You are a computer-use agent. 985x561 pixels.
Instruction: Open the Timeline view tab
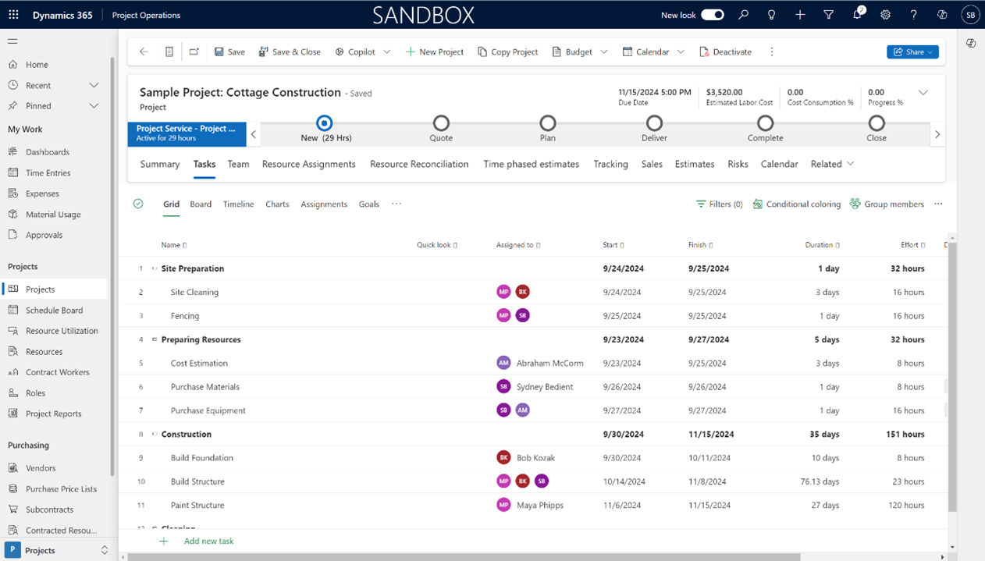239,204
